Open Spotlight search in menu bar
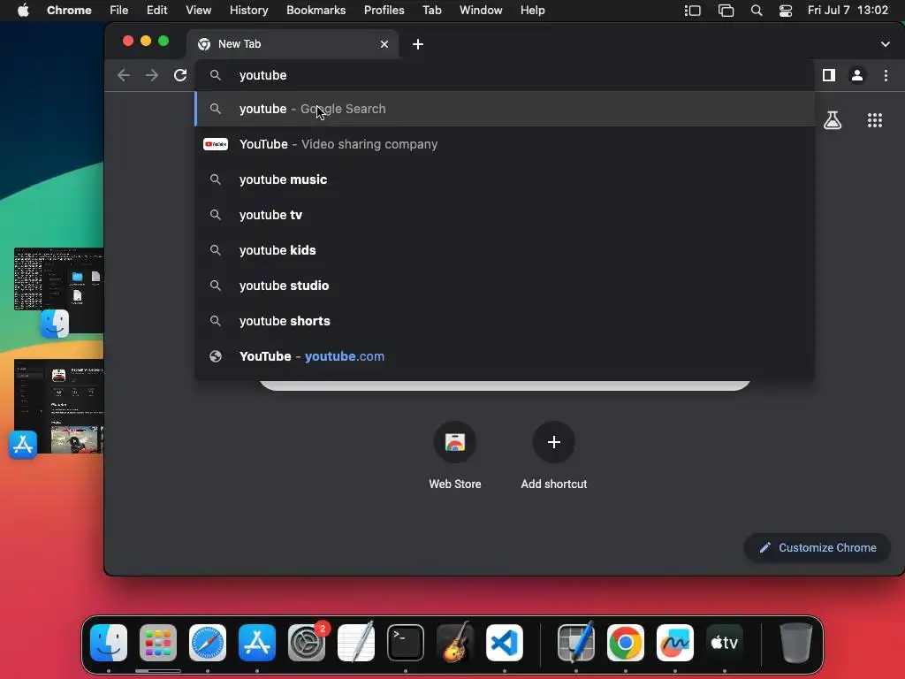 pyautogui.click(x=757, y=11)
